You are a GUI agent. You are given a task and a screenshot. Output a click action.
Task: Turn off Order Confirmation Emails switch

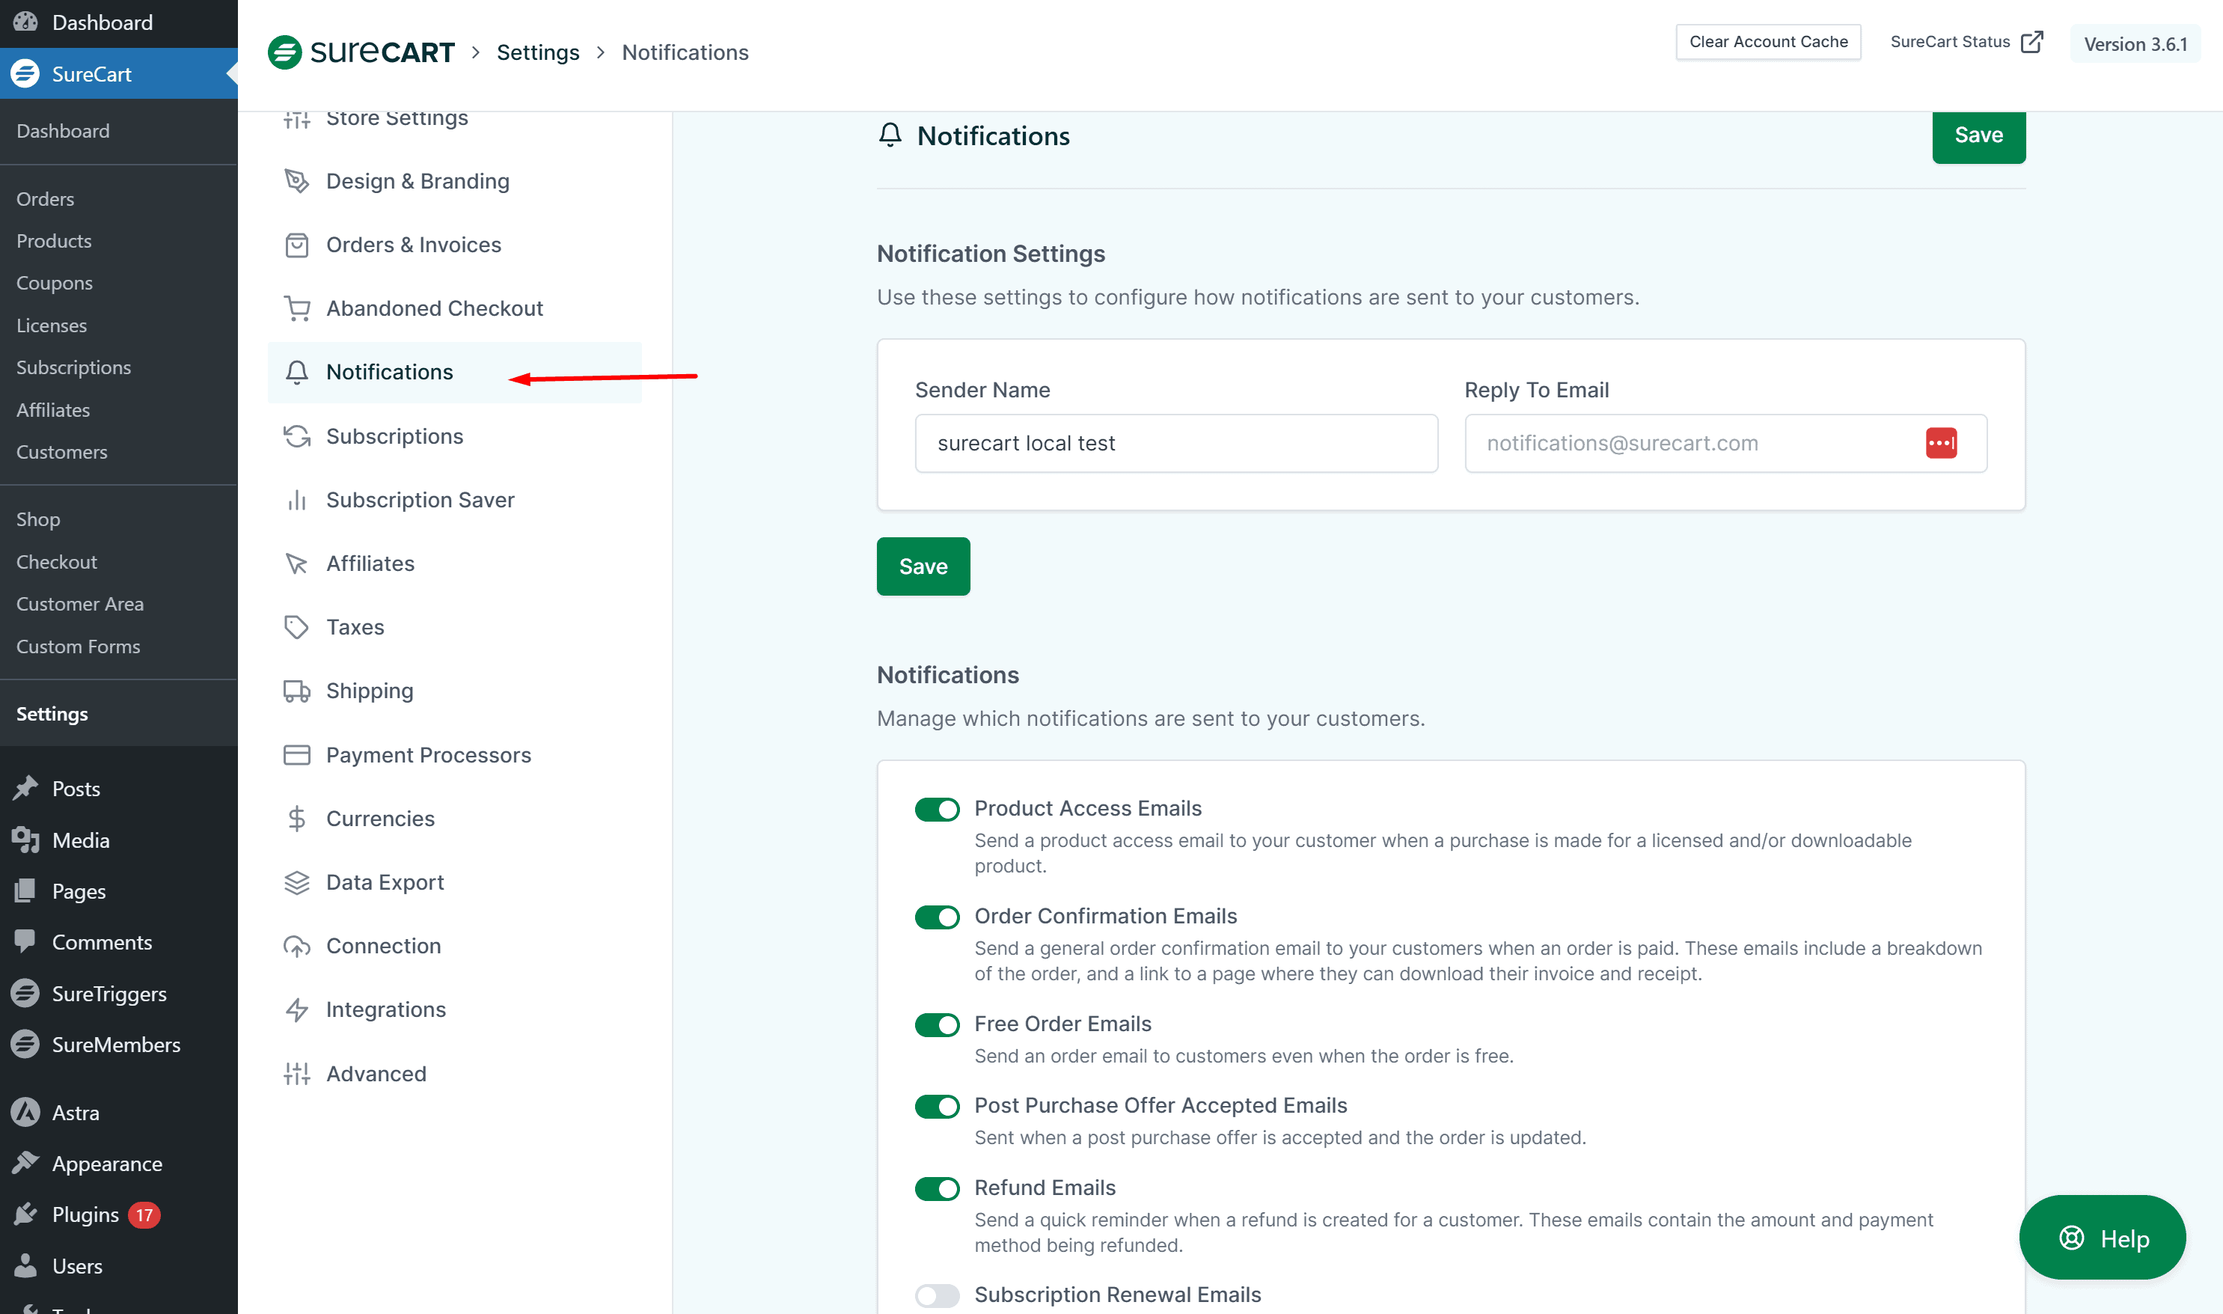point(937,917)
